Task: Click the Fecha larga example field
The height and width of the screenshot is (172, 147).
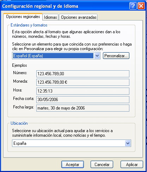Action: pyautogui.click(x=83, y=108)
